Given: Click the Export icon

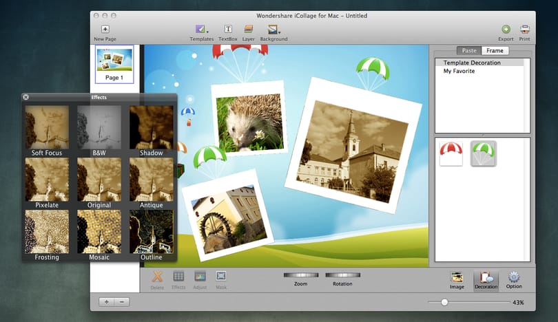Looking at the screenshot, I should [x=506, y=29].
